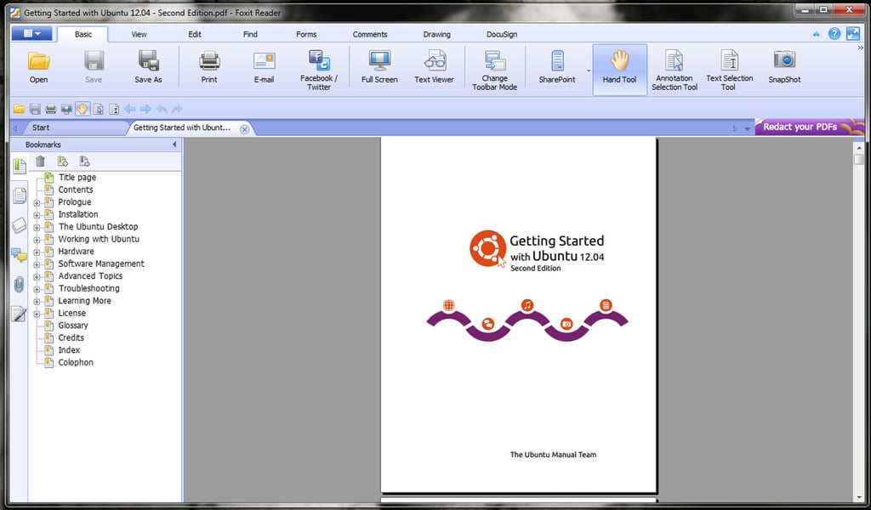The image size is (871, 510).
Task: Switch to the DocuSign ribbon tab
Action: pos(502,34)
